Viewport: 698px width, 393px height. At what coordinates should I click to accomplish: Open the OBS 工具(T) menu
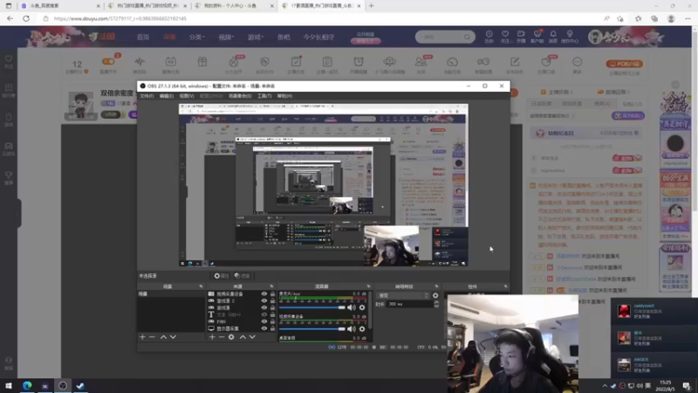(x=264, y=96)
